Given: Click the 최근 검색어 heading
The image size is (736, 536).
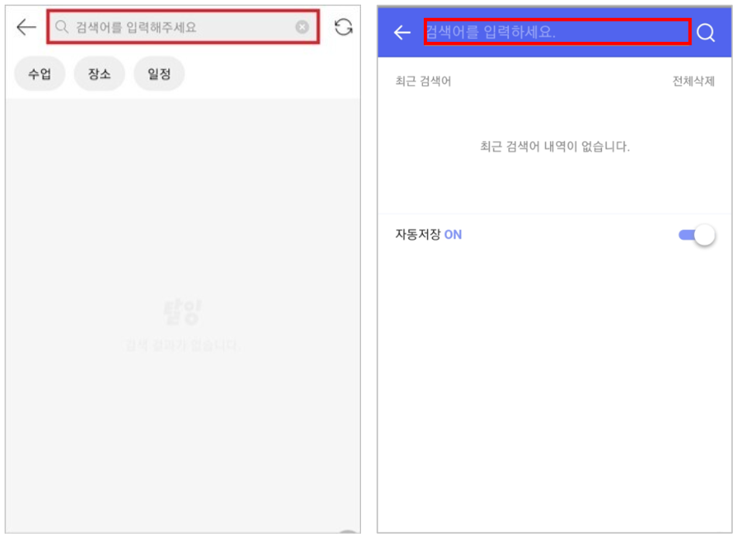Looking at the screenshot, I should click(423, 81).
